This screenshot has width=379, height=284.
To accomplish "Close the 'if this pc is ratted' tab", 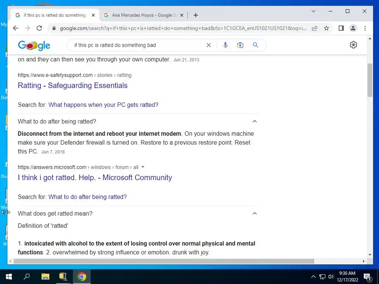I will point(93,15).
